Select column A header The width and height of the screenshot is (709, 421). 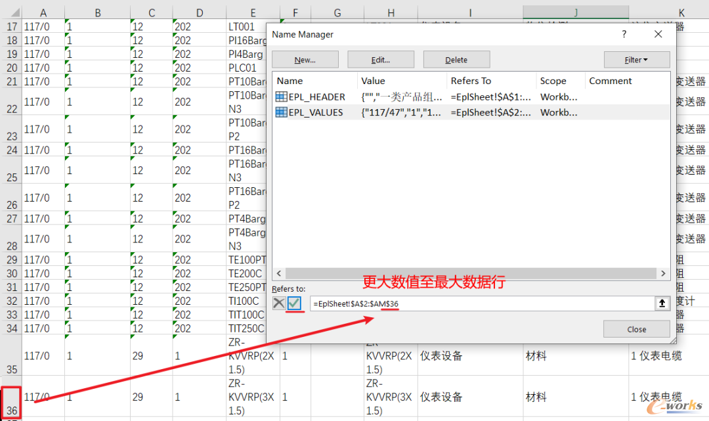coord(43,12)
